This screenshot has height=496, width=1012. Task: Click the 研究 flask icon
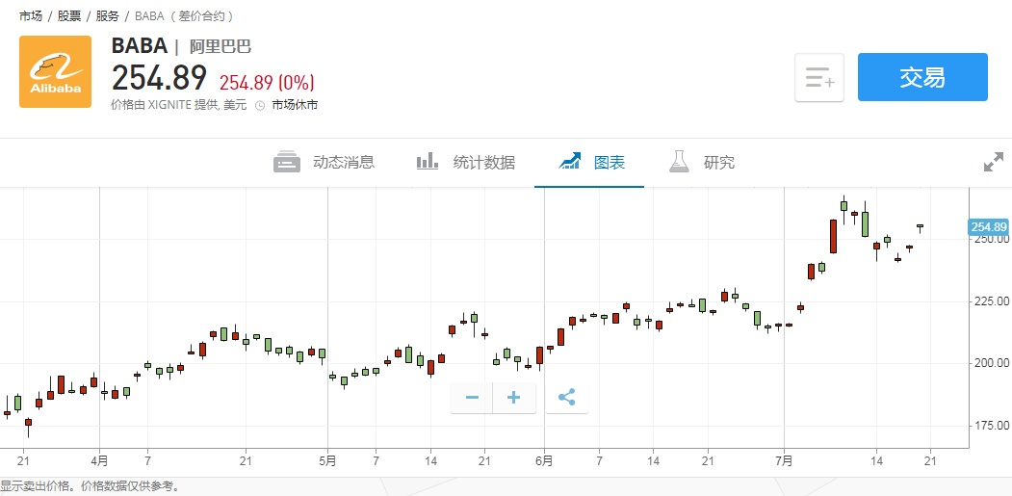pos(681,162)
